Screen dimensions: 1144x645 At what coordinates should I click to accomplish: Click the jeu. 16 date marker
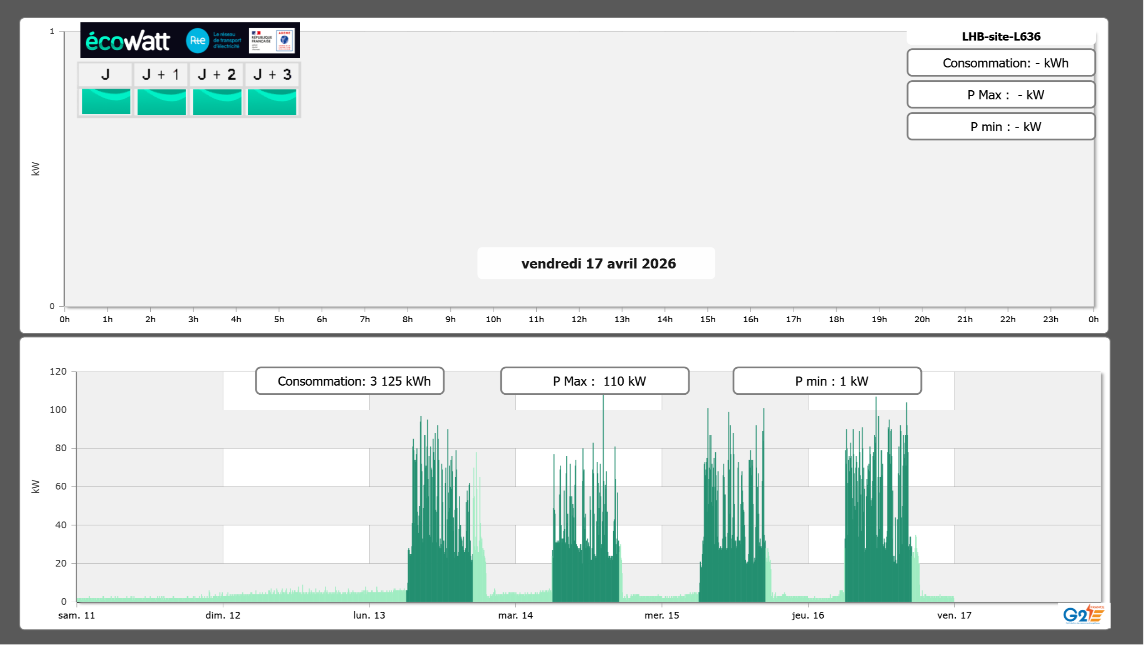808,615
